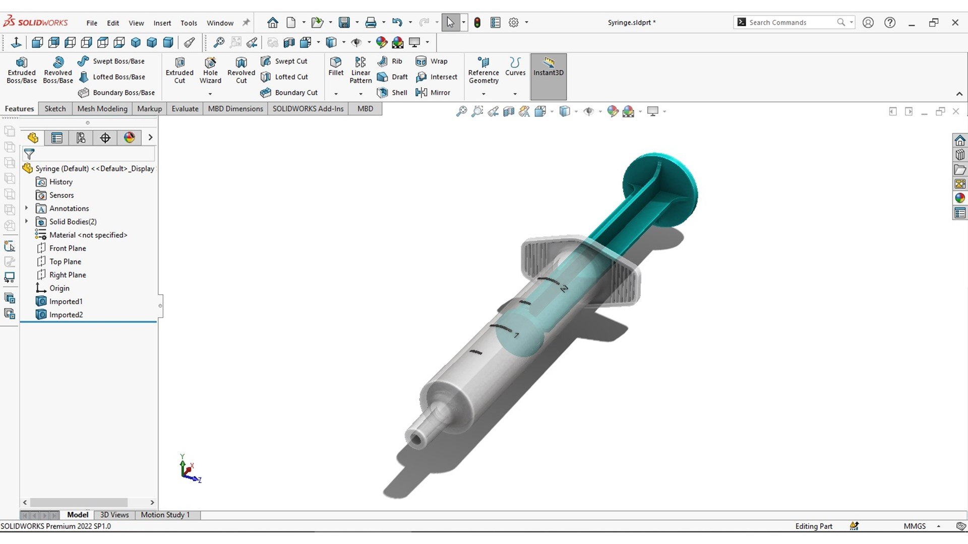Open the Tools menu
968x544 pixels.
(189, 23)
